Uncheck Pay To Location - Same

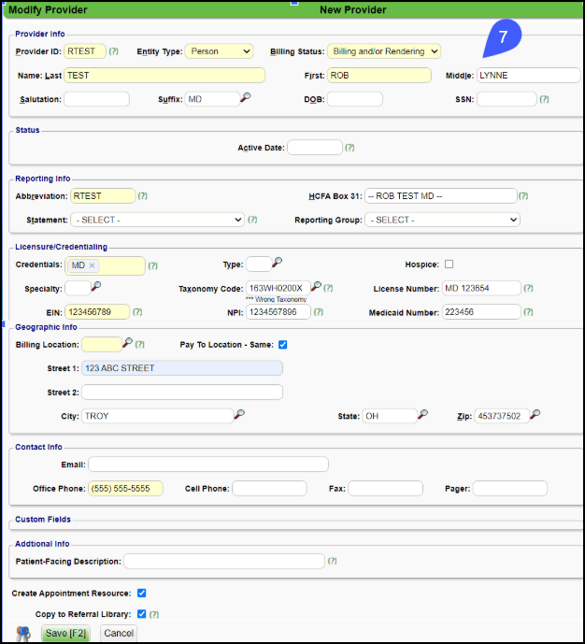click(283, 345)
